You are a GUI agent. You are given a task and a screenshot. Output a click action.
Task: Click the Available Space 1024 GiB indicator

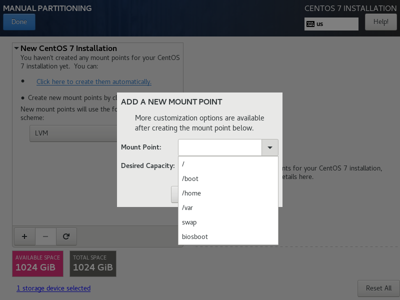38,264
